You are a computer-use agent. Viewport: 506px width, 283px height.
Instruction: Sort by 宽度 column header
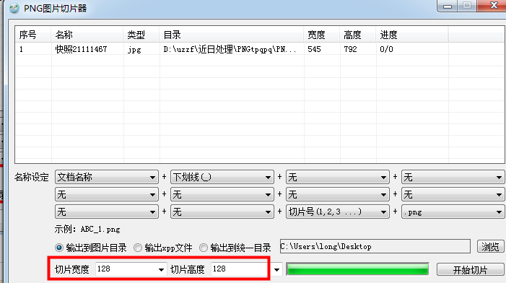click(x=322, y=35)
